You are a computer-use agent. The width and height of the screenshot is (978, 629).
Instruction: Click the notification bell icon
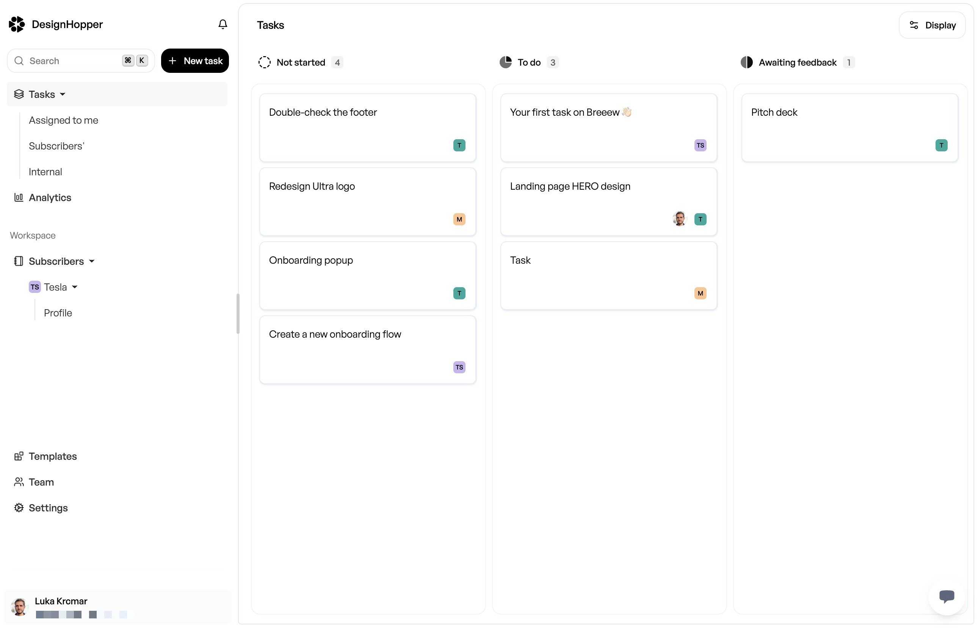(x=223, y=25)
